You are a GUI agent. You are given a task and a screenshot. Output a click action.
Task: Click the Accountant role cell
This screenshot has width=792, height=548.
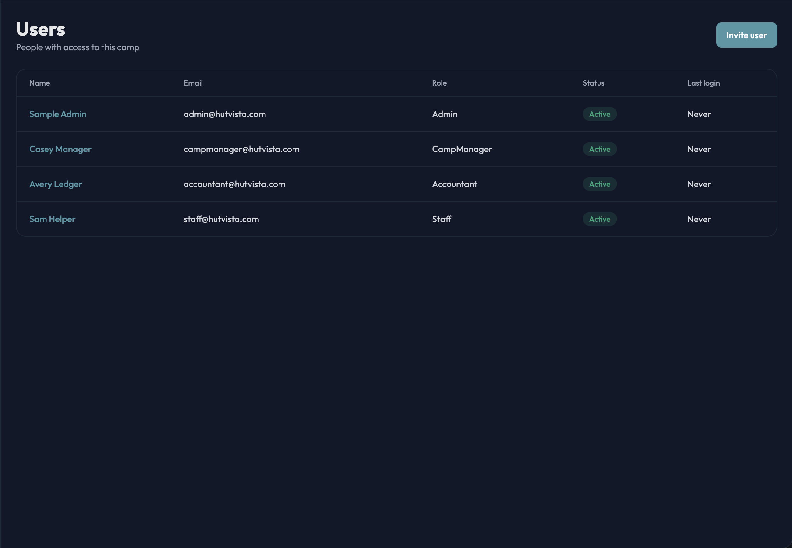point(454,184)
